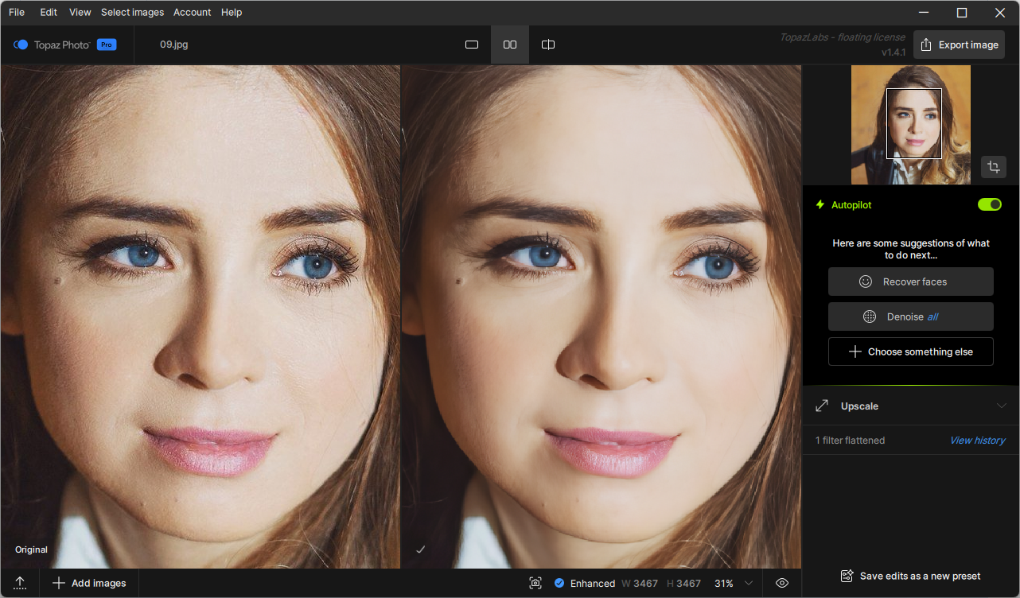Click the 09.jpg file name
Screen dimensions: 1020x598
pyautogui.click(x=174, y=45)
